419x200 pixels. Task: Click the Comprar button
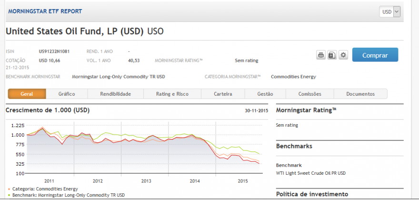point(375,55)
